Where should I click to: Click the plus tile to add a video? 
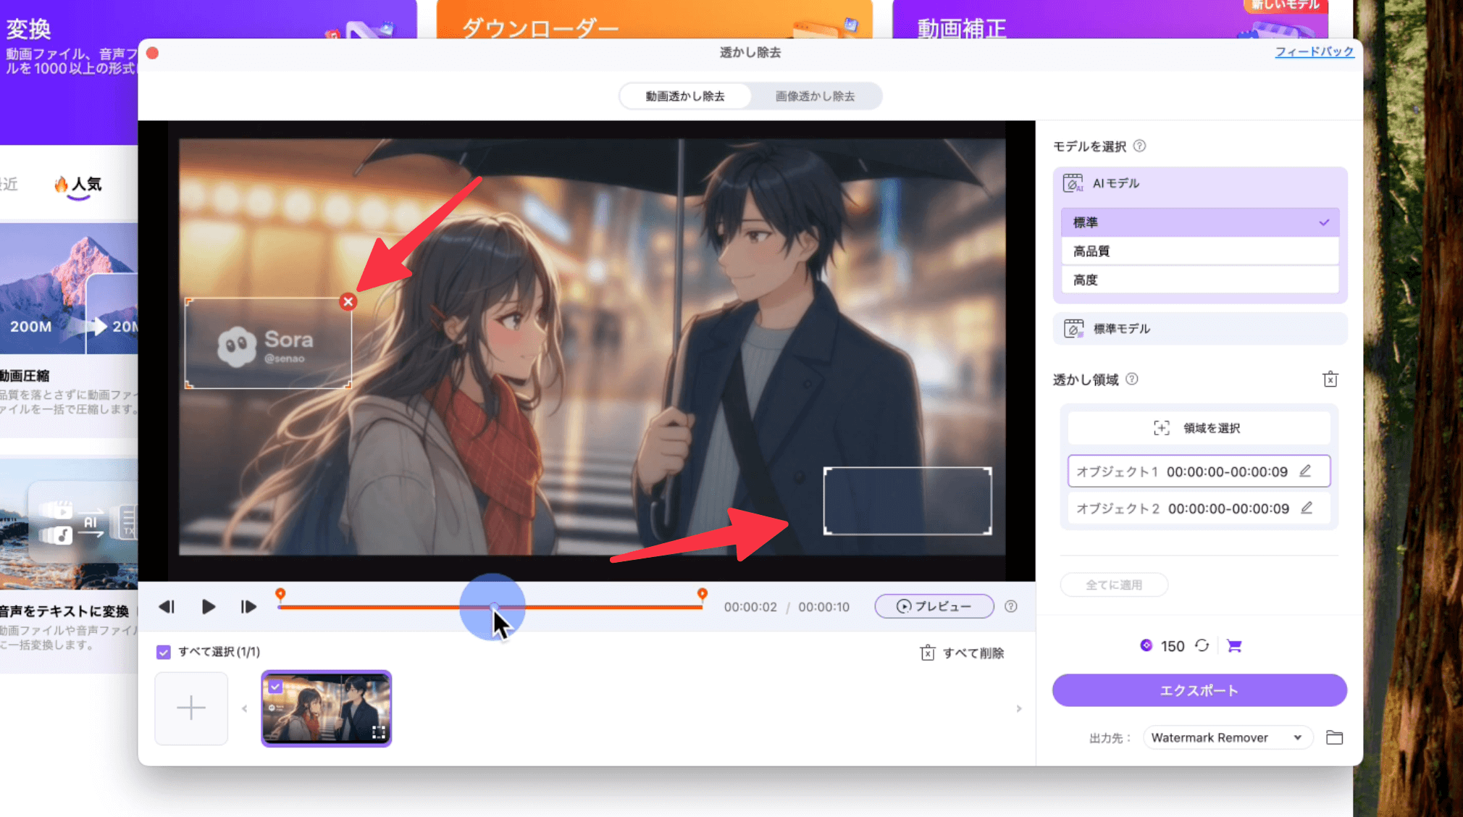[190, 708]
